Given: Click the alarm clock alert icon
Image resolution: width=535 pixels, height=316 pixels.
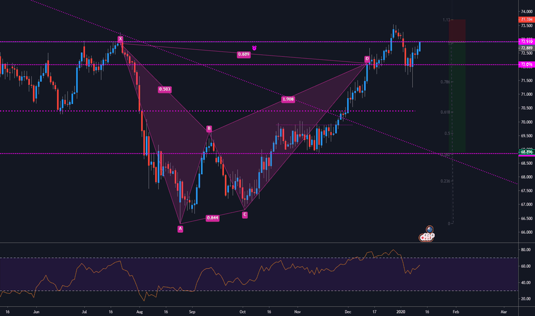Looking at the screenshot, I should coord(254,48).
